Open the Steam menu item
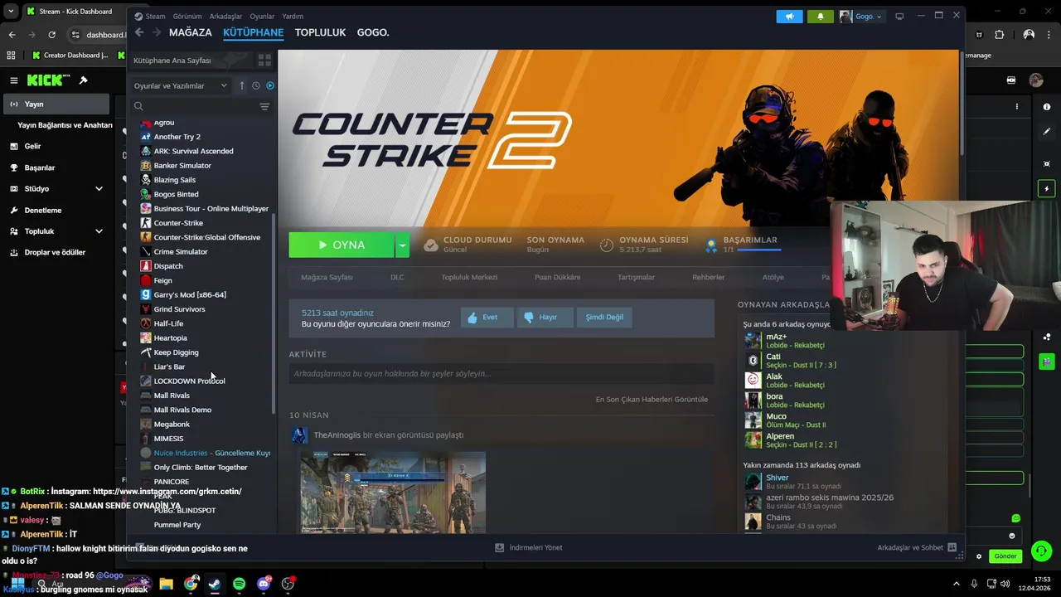This screenshot has height=597, width=1061. (155, 16)
